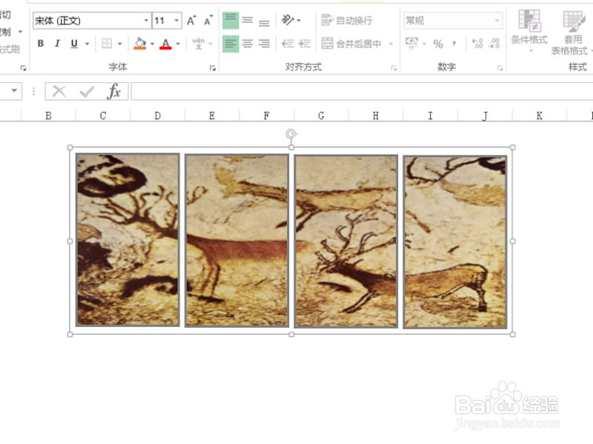This screenshot has height=444, width=593.
Task: Click the picture rotation handle
Action: [x=291, y=134]
